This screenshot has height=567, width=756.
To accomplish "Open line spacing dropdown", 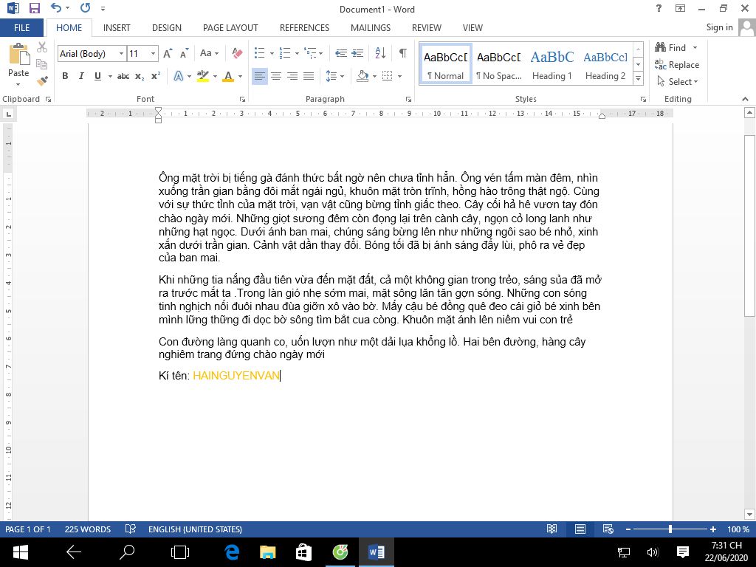I will (x=334, y=76).
